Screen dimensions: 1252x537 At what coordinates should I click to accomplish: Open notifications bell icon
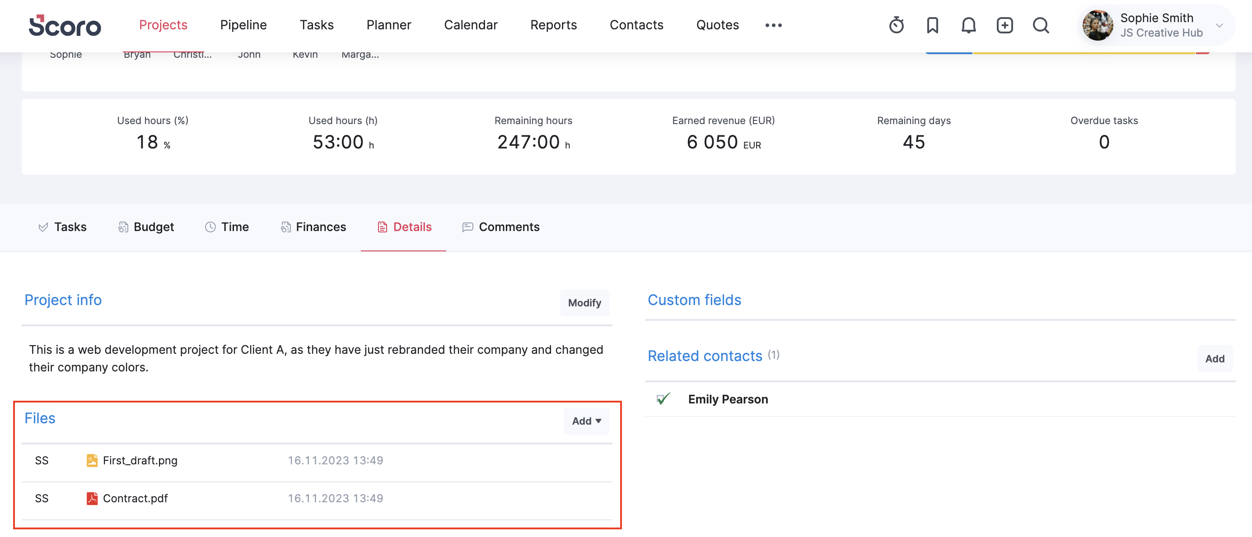click(968, 25)
